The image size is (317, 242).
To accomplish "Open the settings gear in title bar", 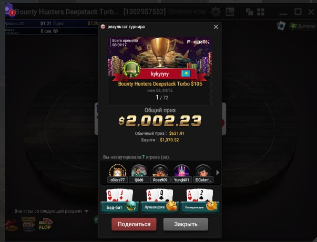I will 216,12.
